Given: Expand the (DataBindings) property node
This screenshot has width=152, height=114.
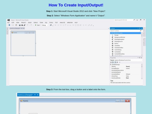Looking at the screenshot, I should pos(111,64).
